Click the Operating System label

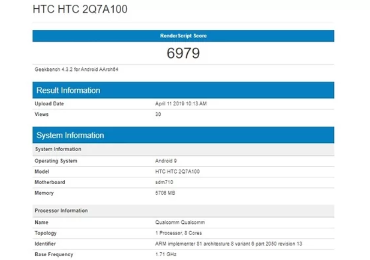56,161
